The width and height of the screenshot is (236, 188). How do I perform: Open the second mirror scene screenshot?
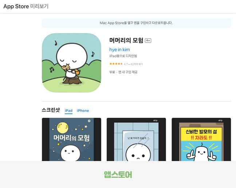(x=136, y=140)
